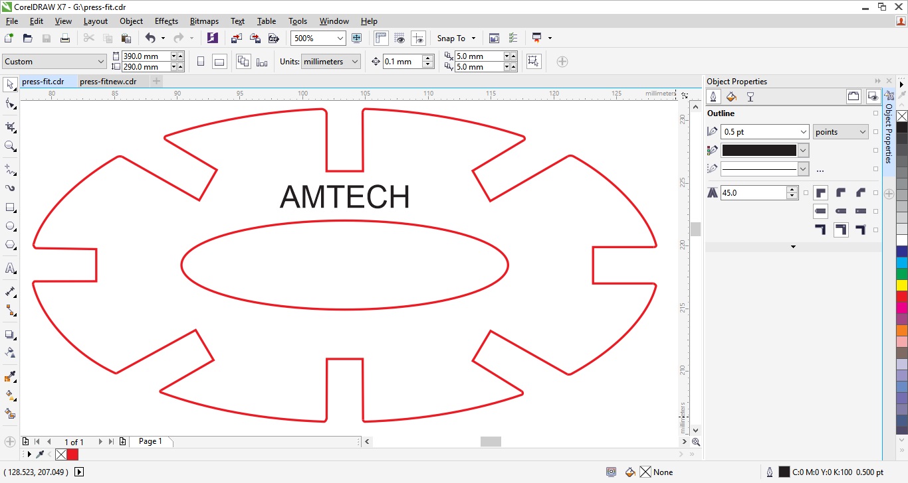Open the Effects menu
This screenshot has width=908, height=483.
[166, 21]
